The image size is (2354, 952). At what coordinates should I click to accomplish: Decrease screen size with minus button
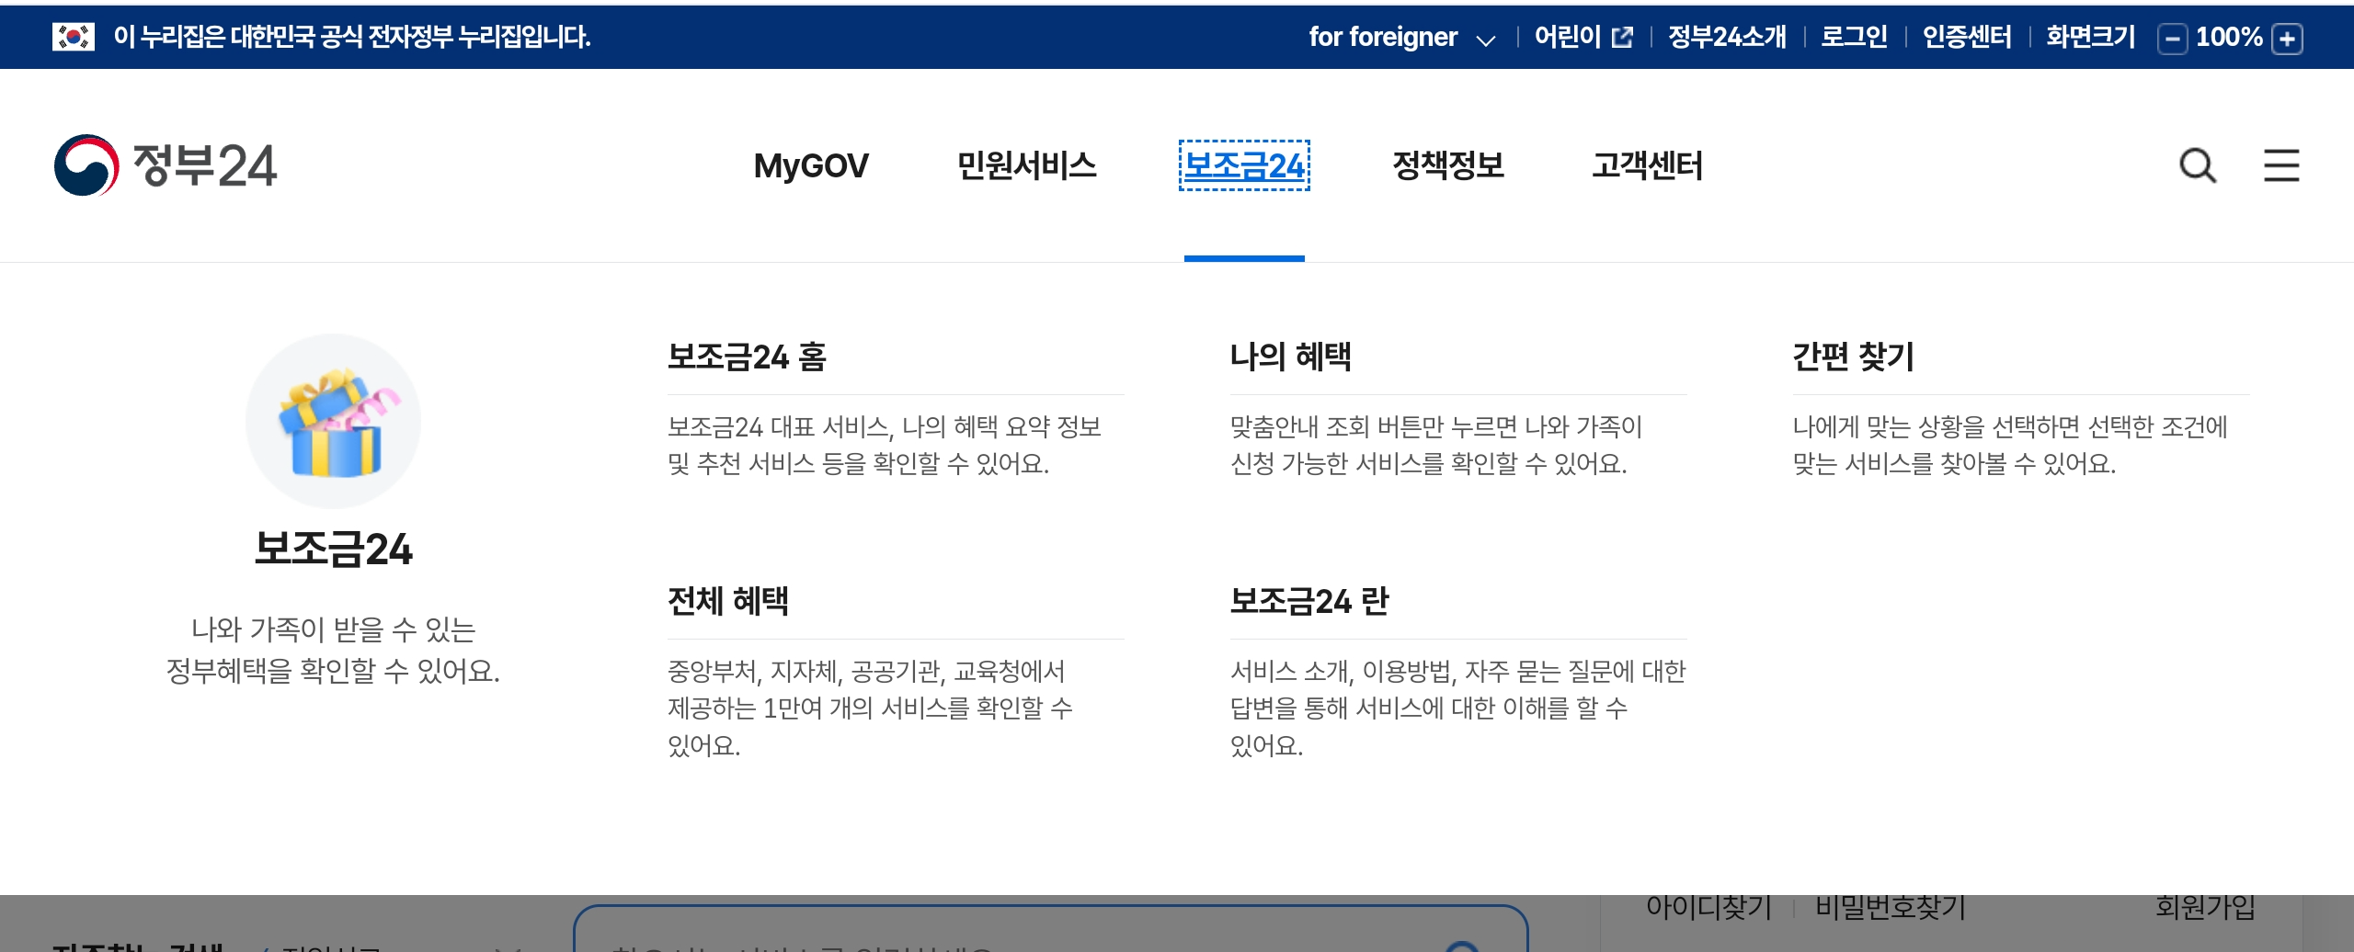pyautogui.click(x=2172, y=39)
